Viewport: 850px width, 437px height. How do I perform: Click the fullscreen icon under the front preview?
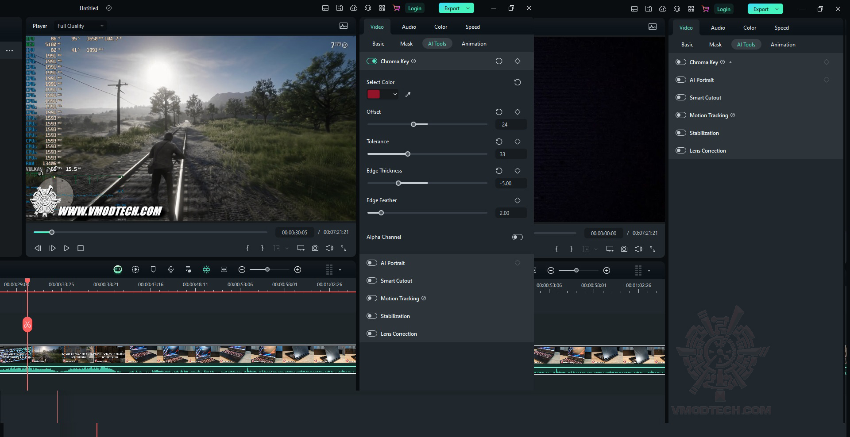344,248
